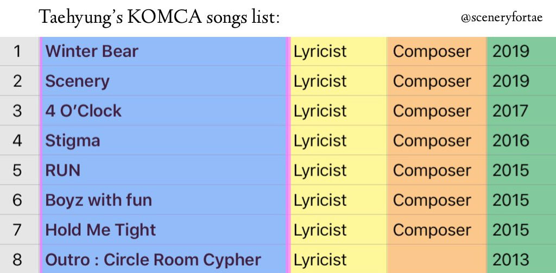The height and width of the screenshot is (273, 556).
Task: Select row number 8 header
Action: pyautogui.click(x=18, y=259)
